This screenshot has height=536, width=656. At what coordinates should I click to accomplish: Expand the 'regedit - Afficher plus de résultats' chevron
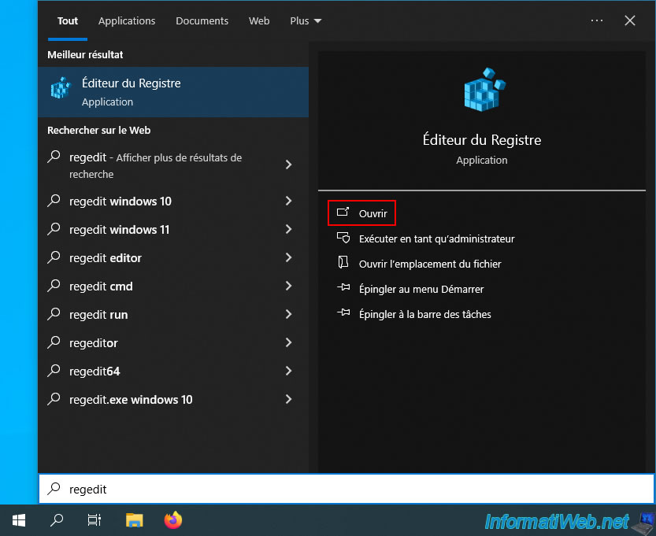[289, 164]
